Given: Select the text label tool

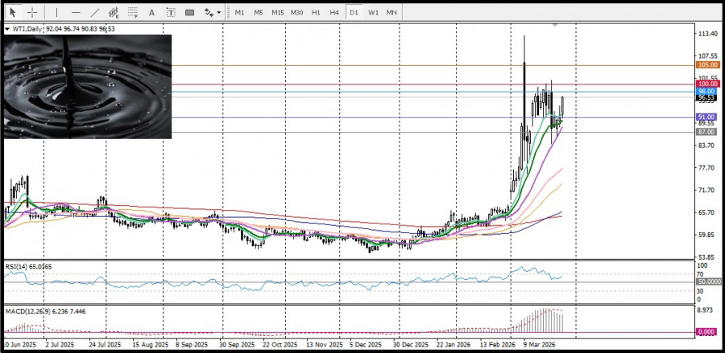Looking at the screenshot, I should 171,13.
